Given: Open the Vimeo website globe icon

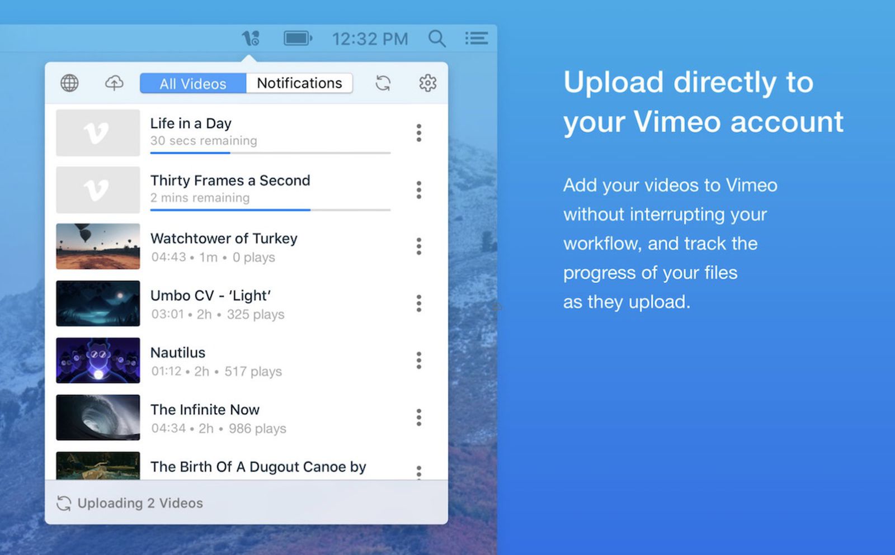Looking at the screenshot, I should pyautogui.click(x=69, y=83).
